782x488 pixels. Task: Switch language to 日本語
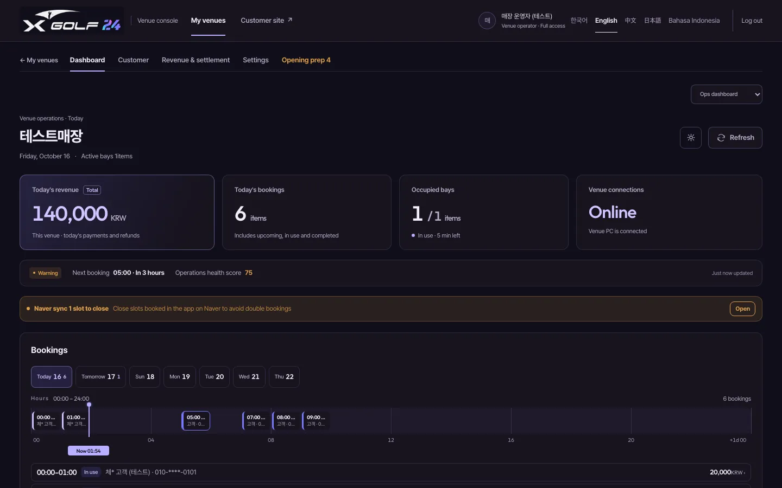(652, 21)
